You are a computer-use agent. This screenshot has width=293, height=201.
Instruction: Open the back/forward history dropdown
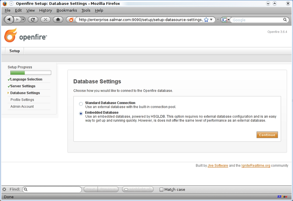[23, 19]
